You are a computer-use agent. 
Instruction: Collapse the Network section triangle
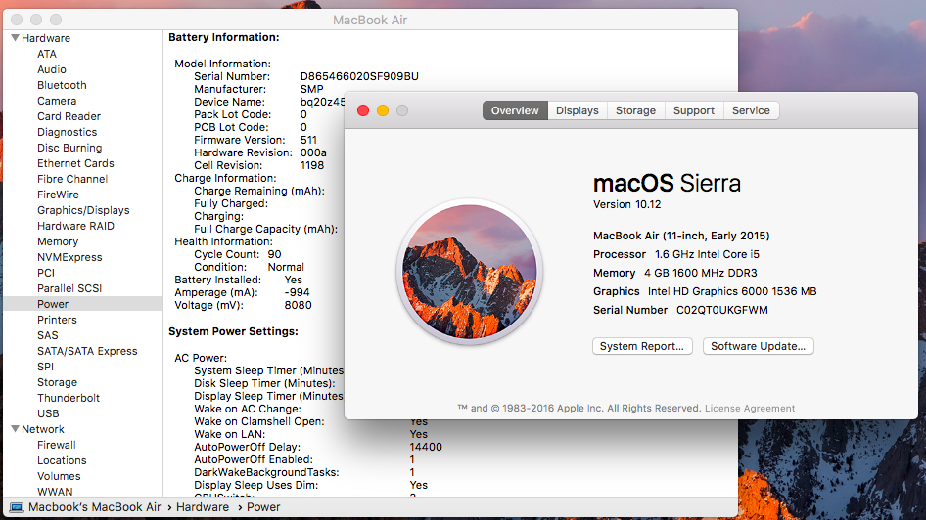pyautogui.click(x=16, y=429)
